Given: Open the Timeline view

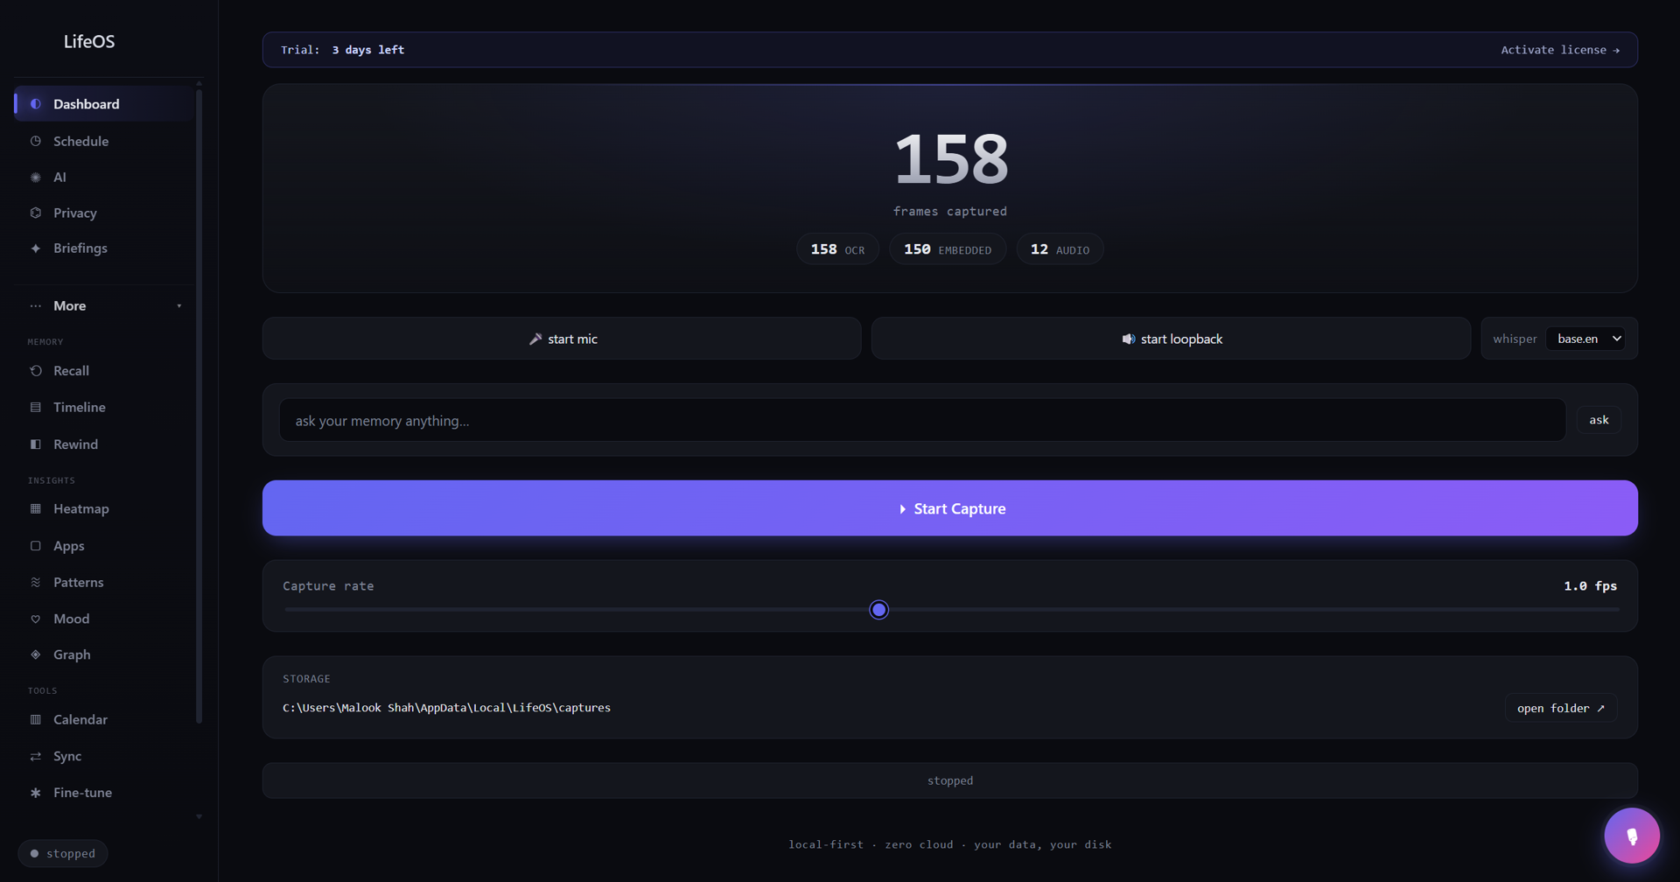Looking at the screenshot, I should tap(104, 408).
